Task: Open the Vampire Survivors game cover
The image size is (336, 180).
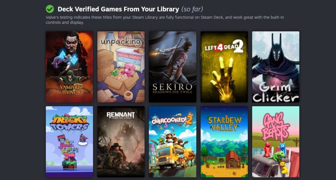Action: pyautogui.click(x=70, y=67)
